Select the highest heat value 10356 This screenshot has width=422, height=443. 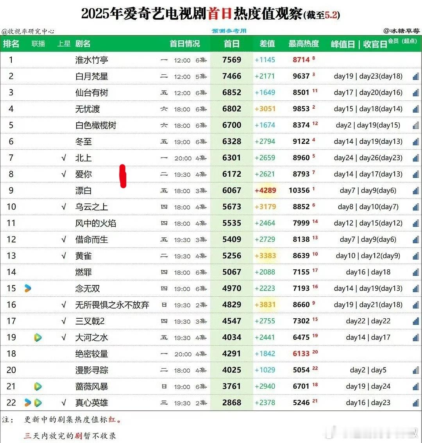tap(299, 190)
